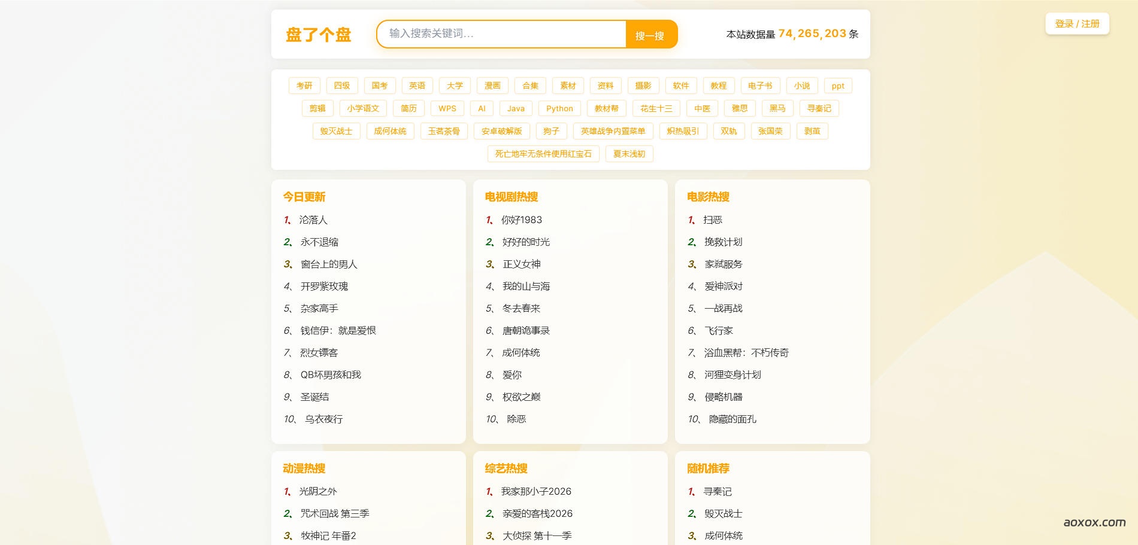This screenshot has width=1138, height=545.
Task: Select the 电子书 keyword tag
Action: [759, 86]
